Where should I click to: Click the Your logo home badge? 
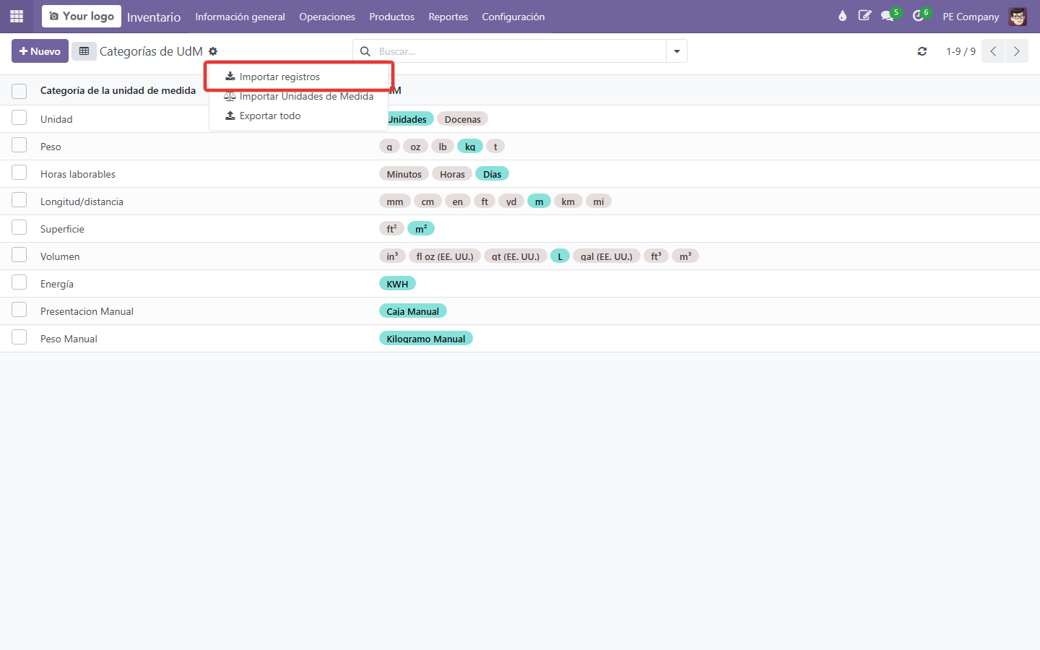click(x=82, y=16)
